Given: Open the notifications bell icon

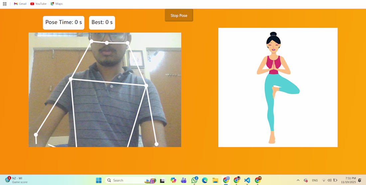Looking at the screenshot, I should [x=360, y=180].
